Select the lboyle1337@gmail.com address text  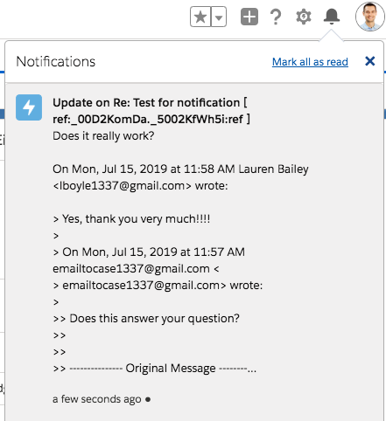[x=123, y=186]
